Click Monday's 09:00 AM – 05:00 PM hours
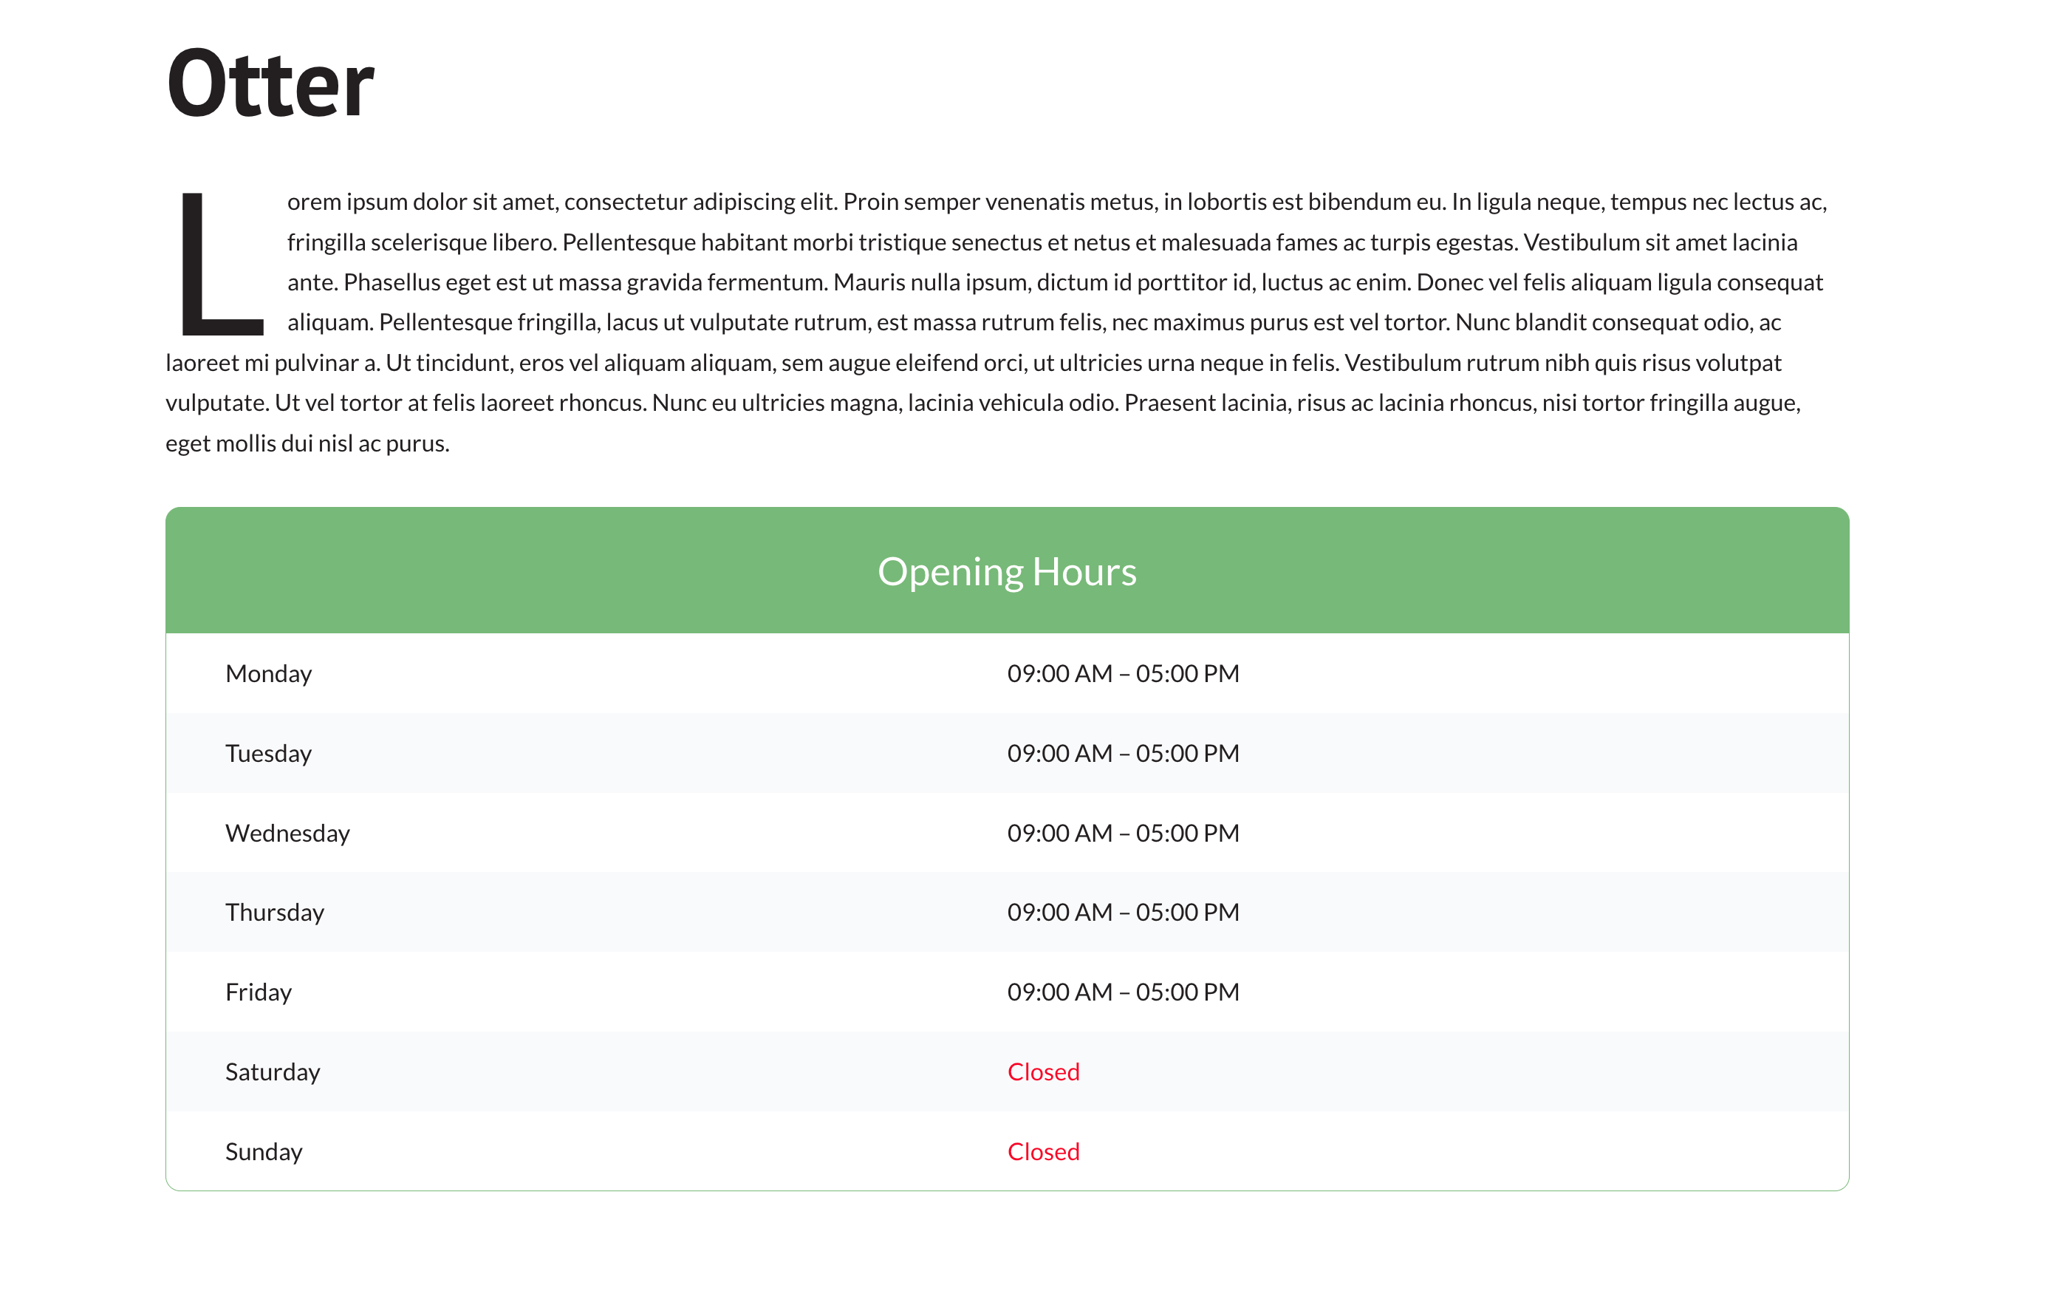The image size is (2058, 1308). coord(1122,674)
